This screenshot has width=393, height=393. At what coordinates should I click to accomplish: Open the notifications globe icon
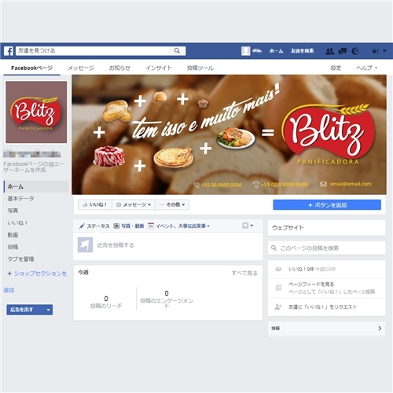[x=355, y=51]
